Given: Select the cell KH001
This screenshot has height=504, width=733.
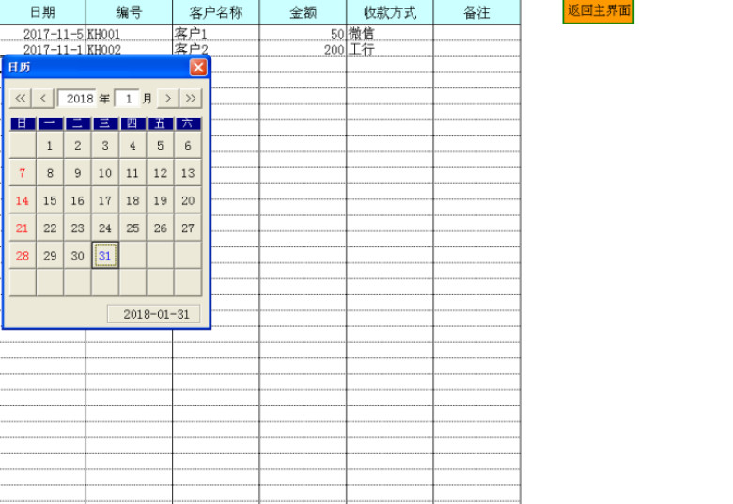Looking at the screenshot, I should (129, 33).
